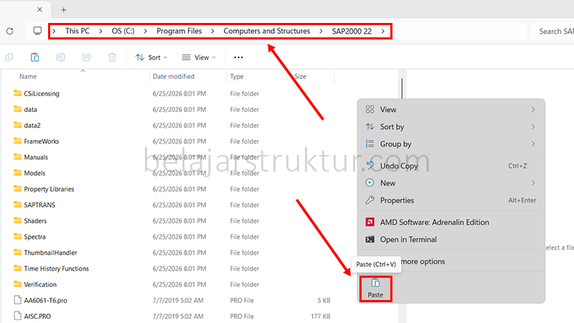This screenshot has width=574, height=323.
Task: Open the New submenu in context menu
Action: click(451, 183)
